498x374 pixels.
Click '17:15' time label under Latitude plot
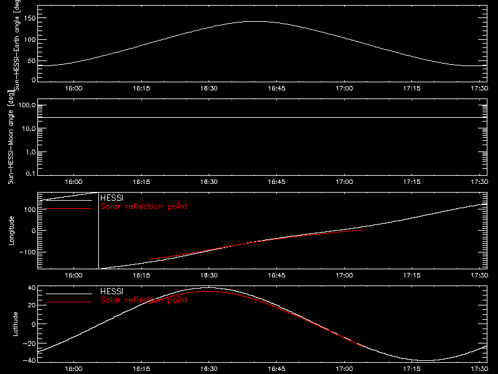[x=412, y=368]
